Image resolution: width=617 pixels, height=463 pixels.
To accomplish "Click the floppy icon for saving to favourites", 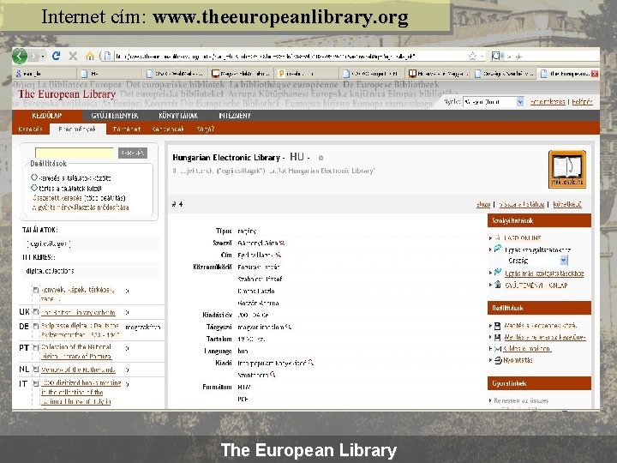I will click(497, 326).
